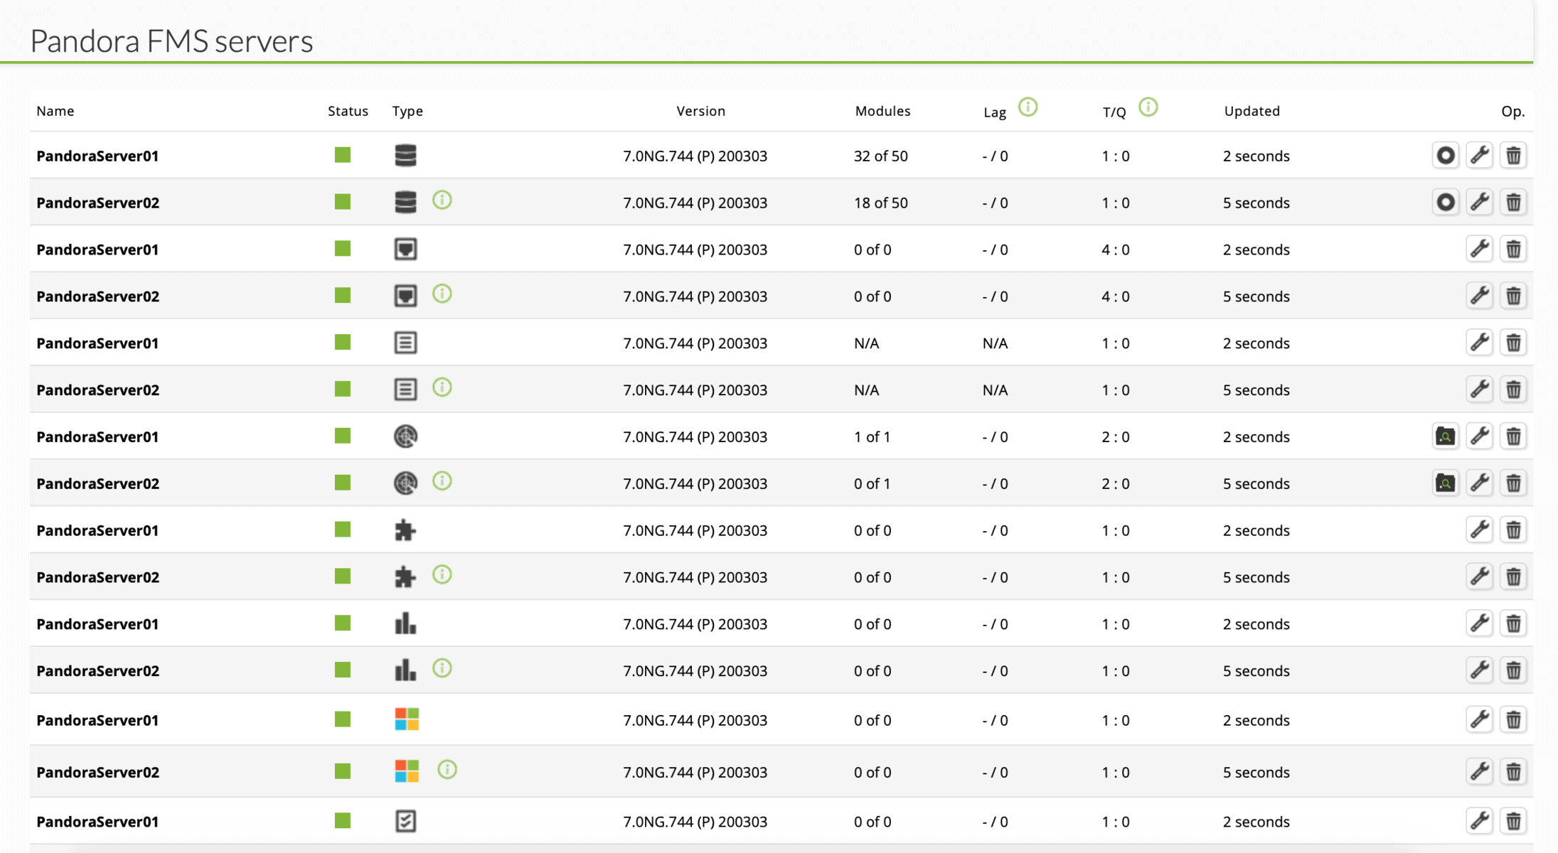The image size is (1558, 853).
Task: Click the web server checklist icon in last row
Action: [405, 821]
